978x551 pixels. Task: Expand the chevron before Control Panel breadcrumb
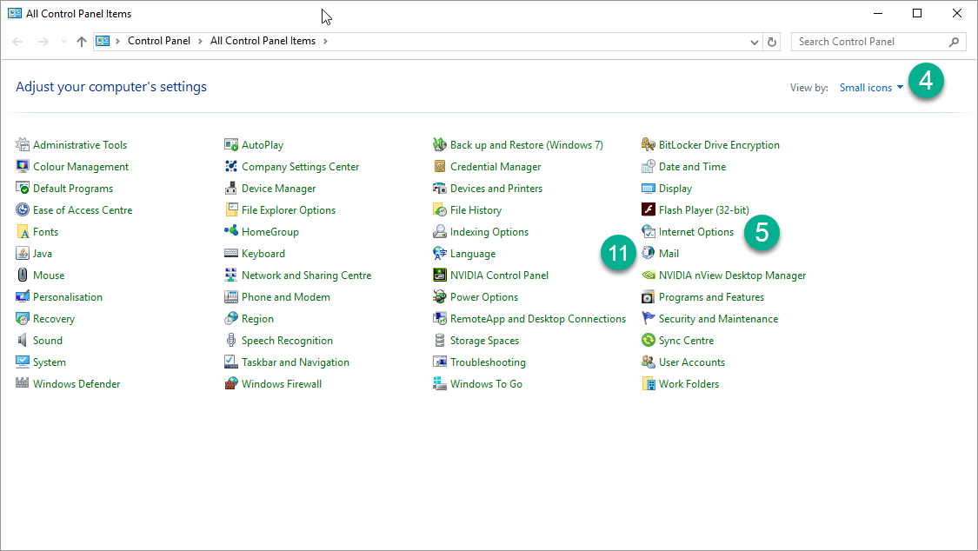pos(117,41)
